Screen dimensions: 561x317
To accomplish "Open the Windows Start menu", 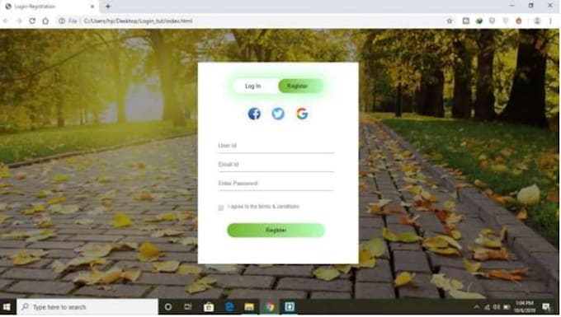I will click(x=7, y=307).
